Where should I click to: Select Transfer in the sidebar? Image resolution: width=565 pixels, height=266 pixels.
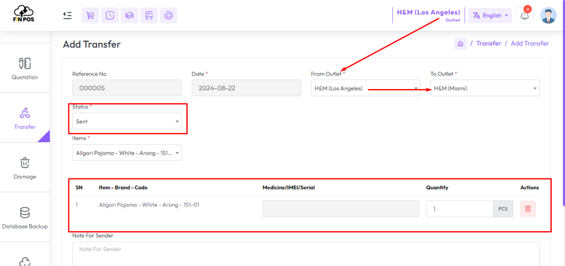click(25, 118)
